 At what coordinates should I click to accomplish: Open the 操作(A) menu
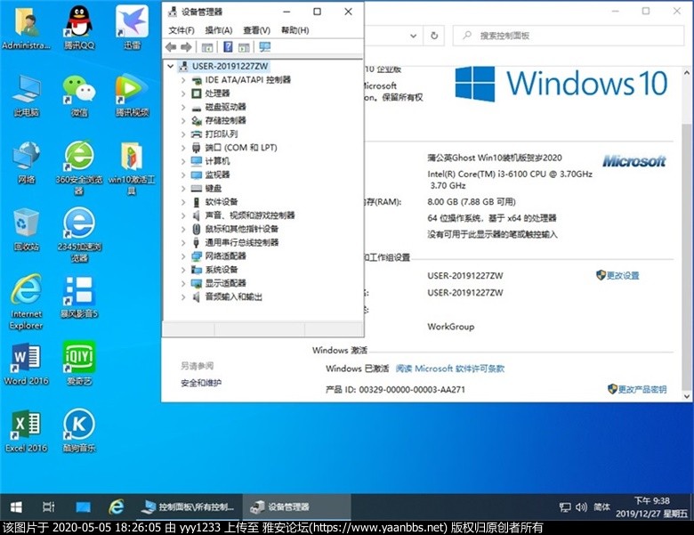[219, 30]
